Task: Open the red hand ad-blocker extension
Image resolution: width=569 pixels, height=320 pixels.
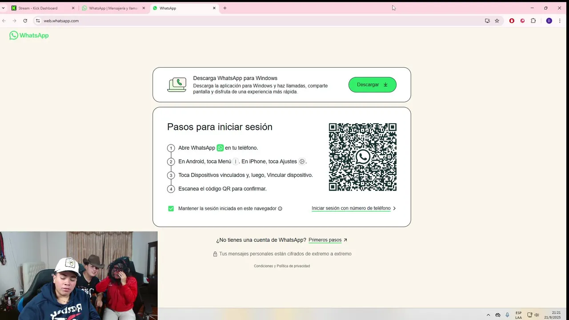Action: (512, 21)
